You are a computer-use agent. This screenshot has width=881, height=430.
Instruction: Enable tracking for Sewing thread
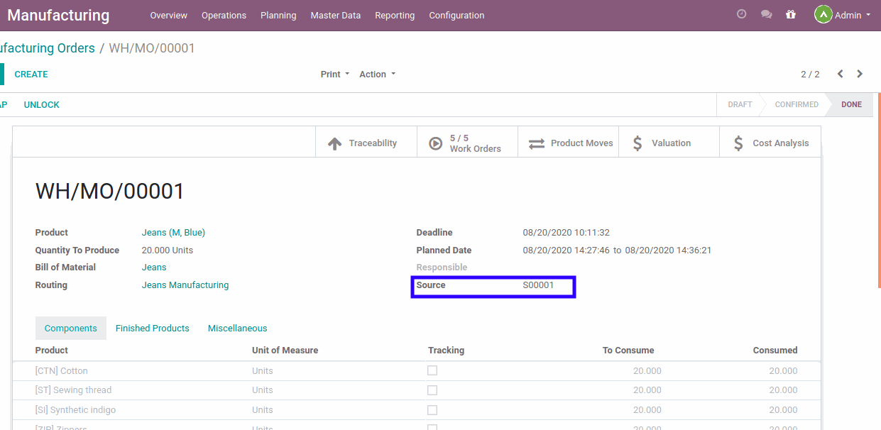coord(432,390)
